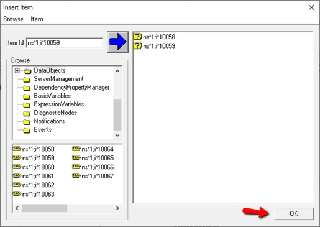Pick the ns*1;i*10065 label in tag list
Viewport: 320px width, 227px height.
[98, 158]
